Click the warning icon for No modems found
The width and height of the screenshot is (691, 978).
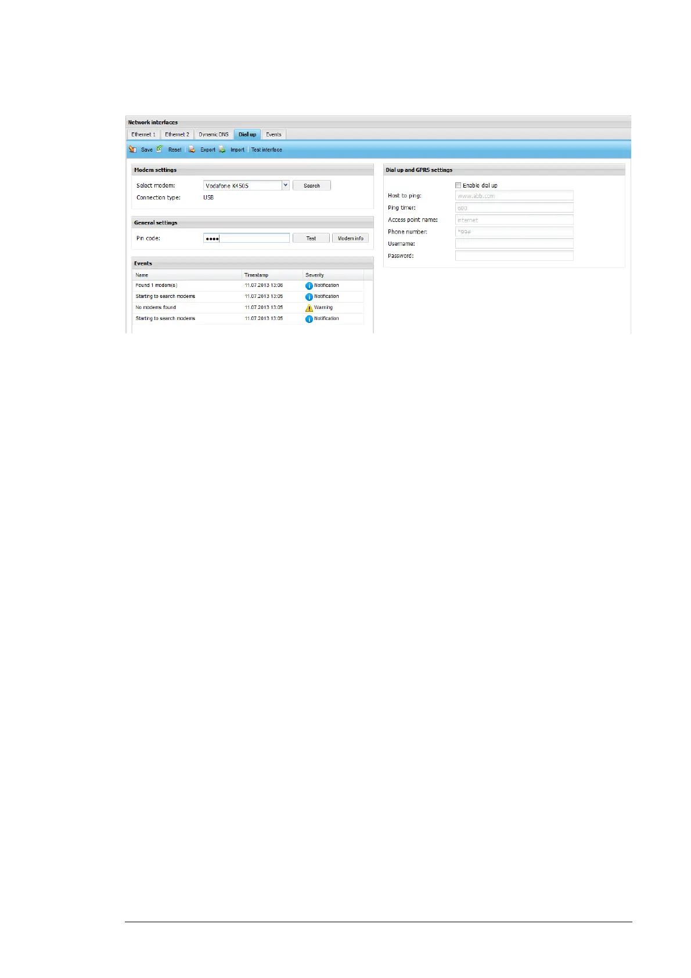point(309,308)
